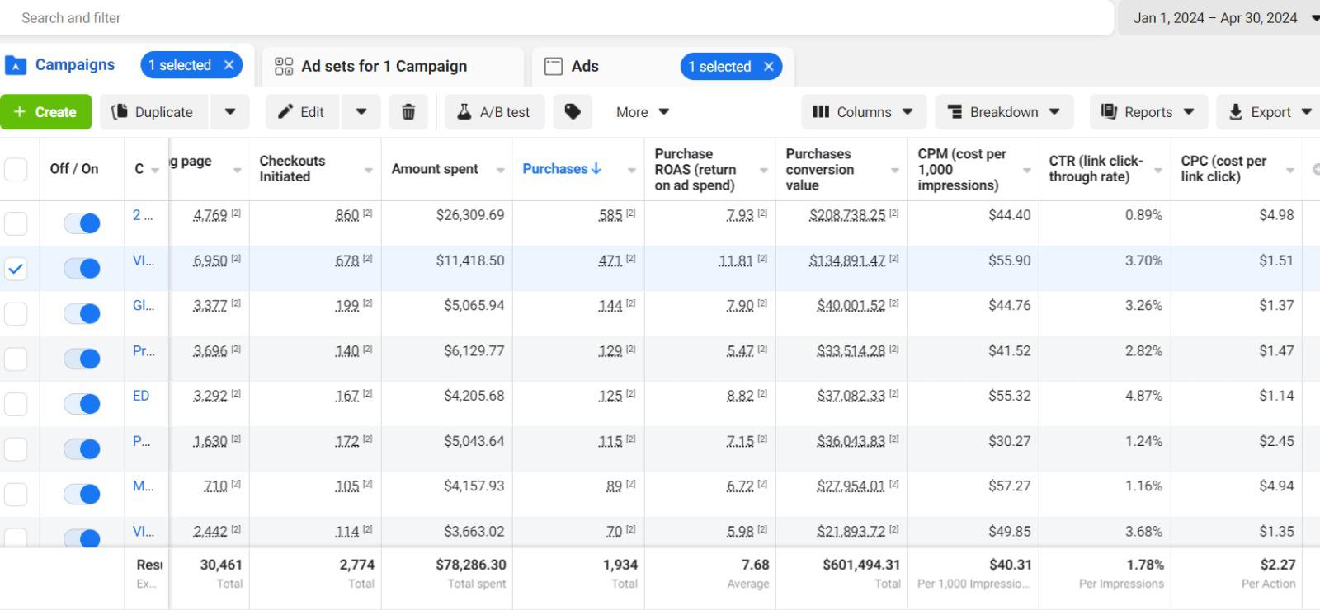The width and height of the screenshot is (1320, 610).
Task: Click the Off / On column header
Action: pos(74,169)
